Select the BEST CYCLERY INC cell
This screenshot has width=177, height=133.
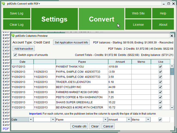point(82,87)
